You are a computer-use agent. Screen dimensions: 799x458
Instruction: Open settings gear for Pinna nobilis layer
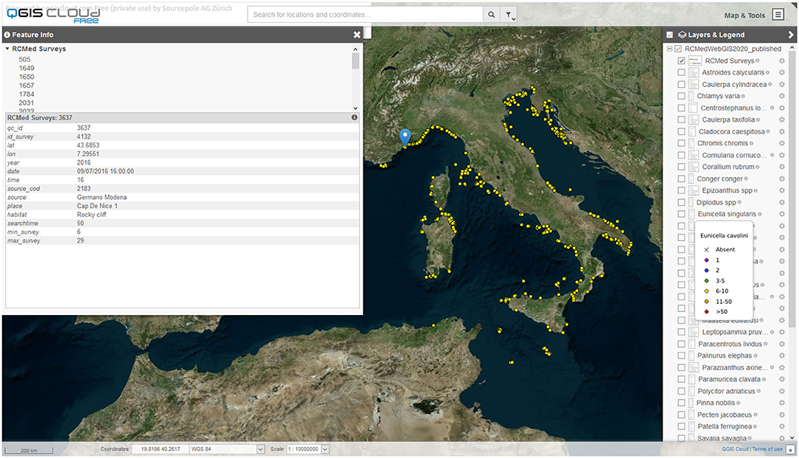click(x=781, y=403)
